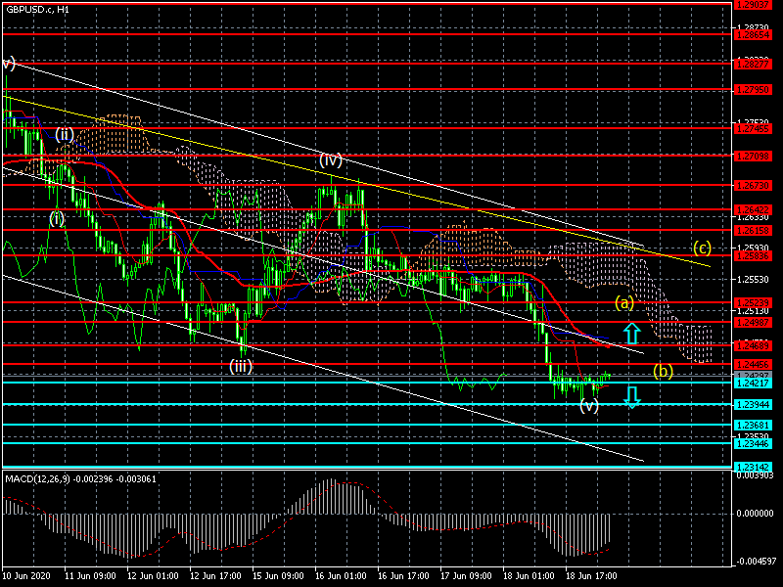Image resolution: width=783 pixels, height=587 pixels.
Task: Click the 1.25836 red price label
Action: click(x=752, y=256)
